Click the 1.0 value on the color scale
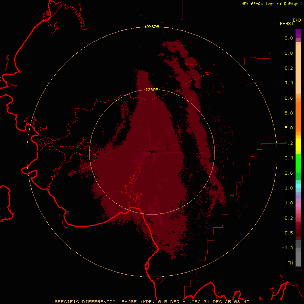The height and width of the screenshot is (304, 304). click(289, 203)
